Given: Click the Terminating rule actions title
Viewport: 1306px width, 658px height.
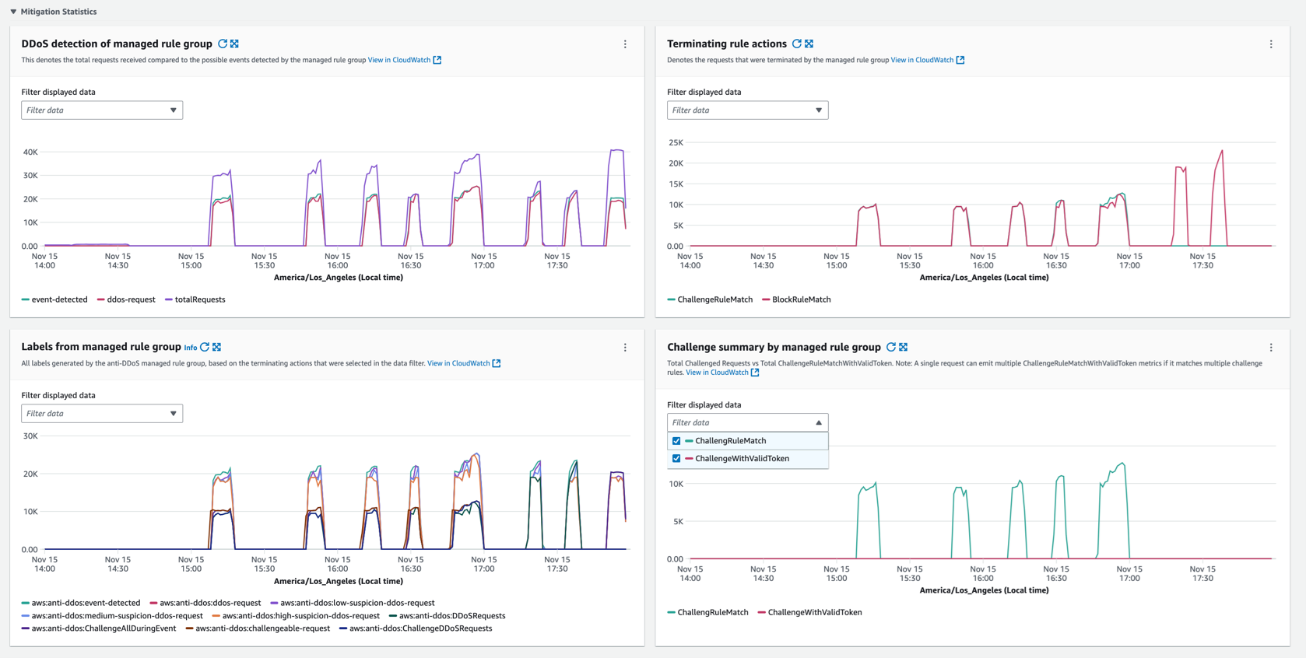Looking at the screenshot, I should point(727,44).
